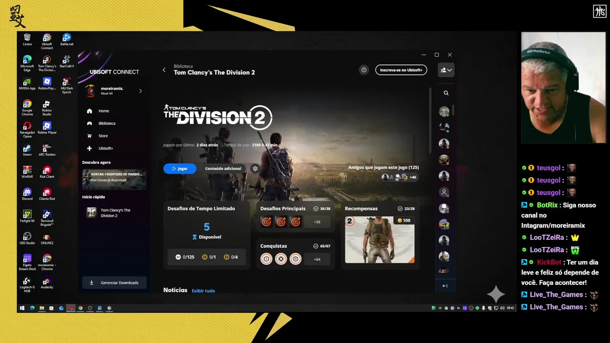The image size is (610, 343).
Task: Collapse the friends sidebar arrow
Action: pos(445,286)
